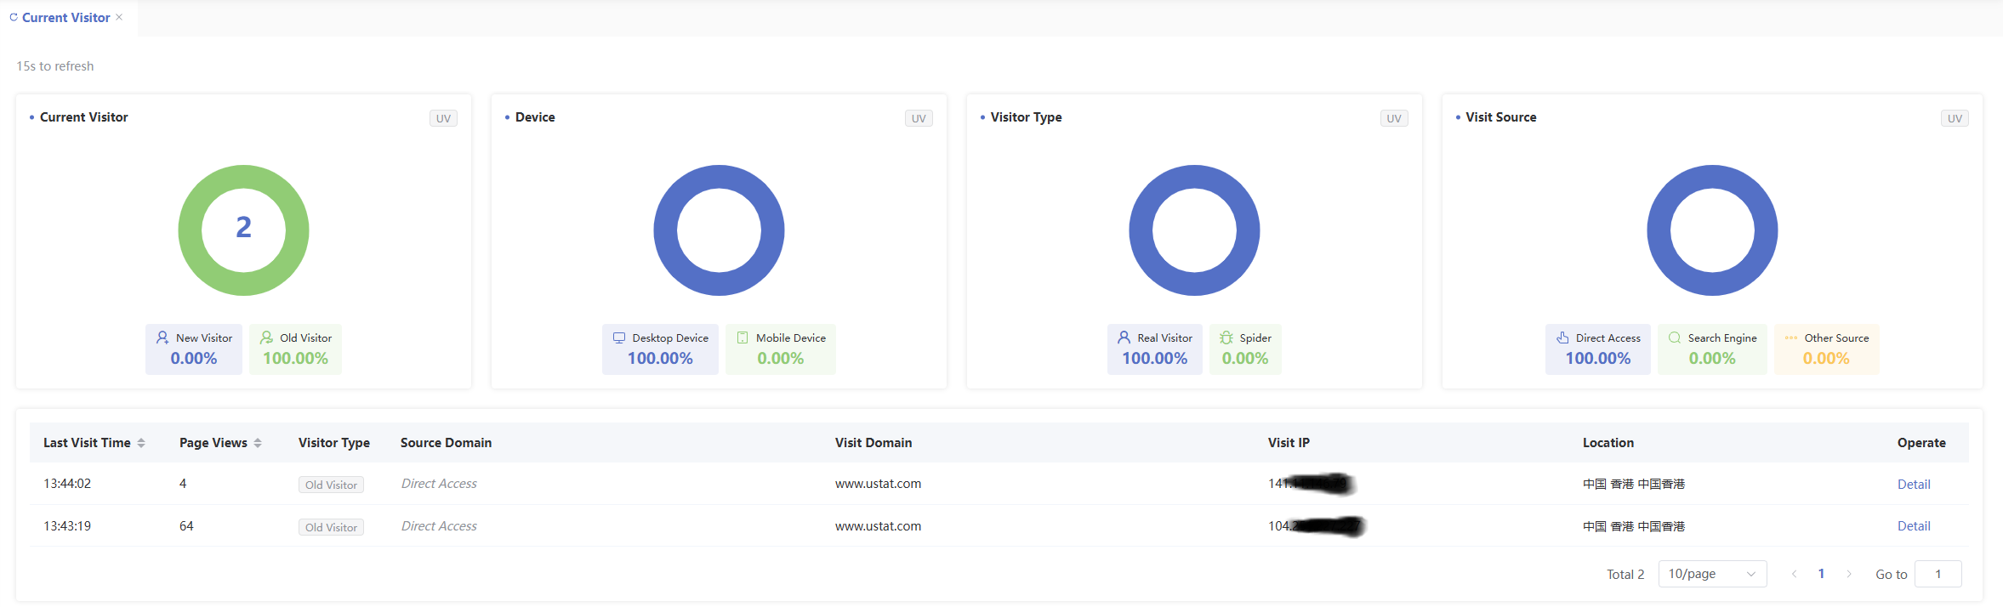Click the Mobile Device phone icon
Screen dimensions: 2003x607
click(x=743, y=338)
